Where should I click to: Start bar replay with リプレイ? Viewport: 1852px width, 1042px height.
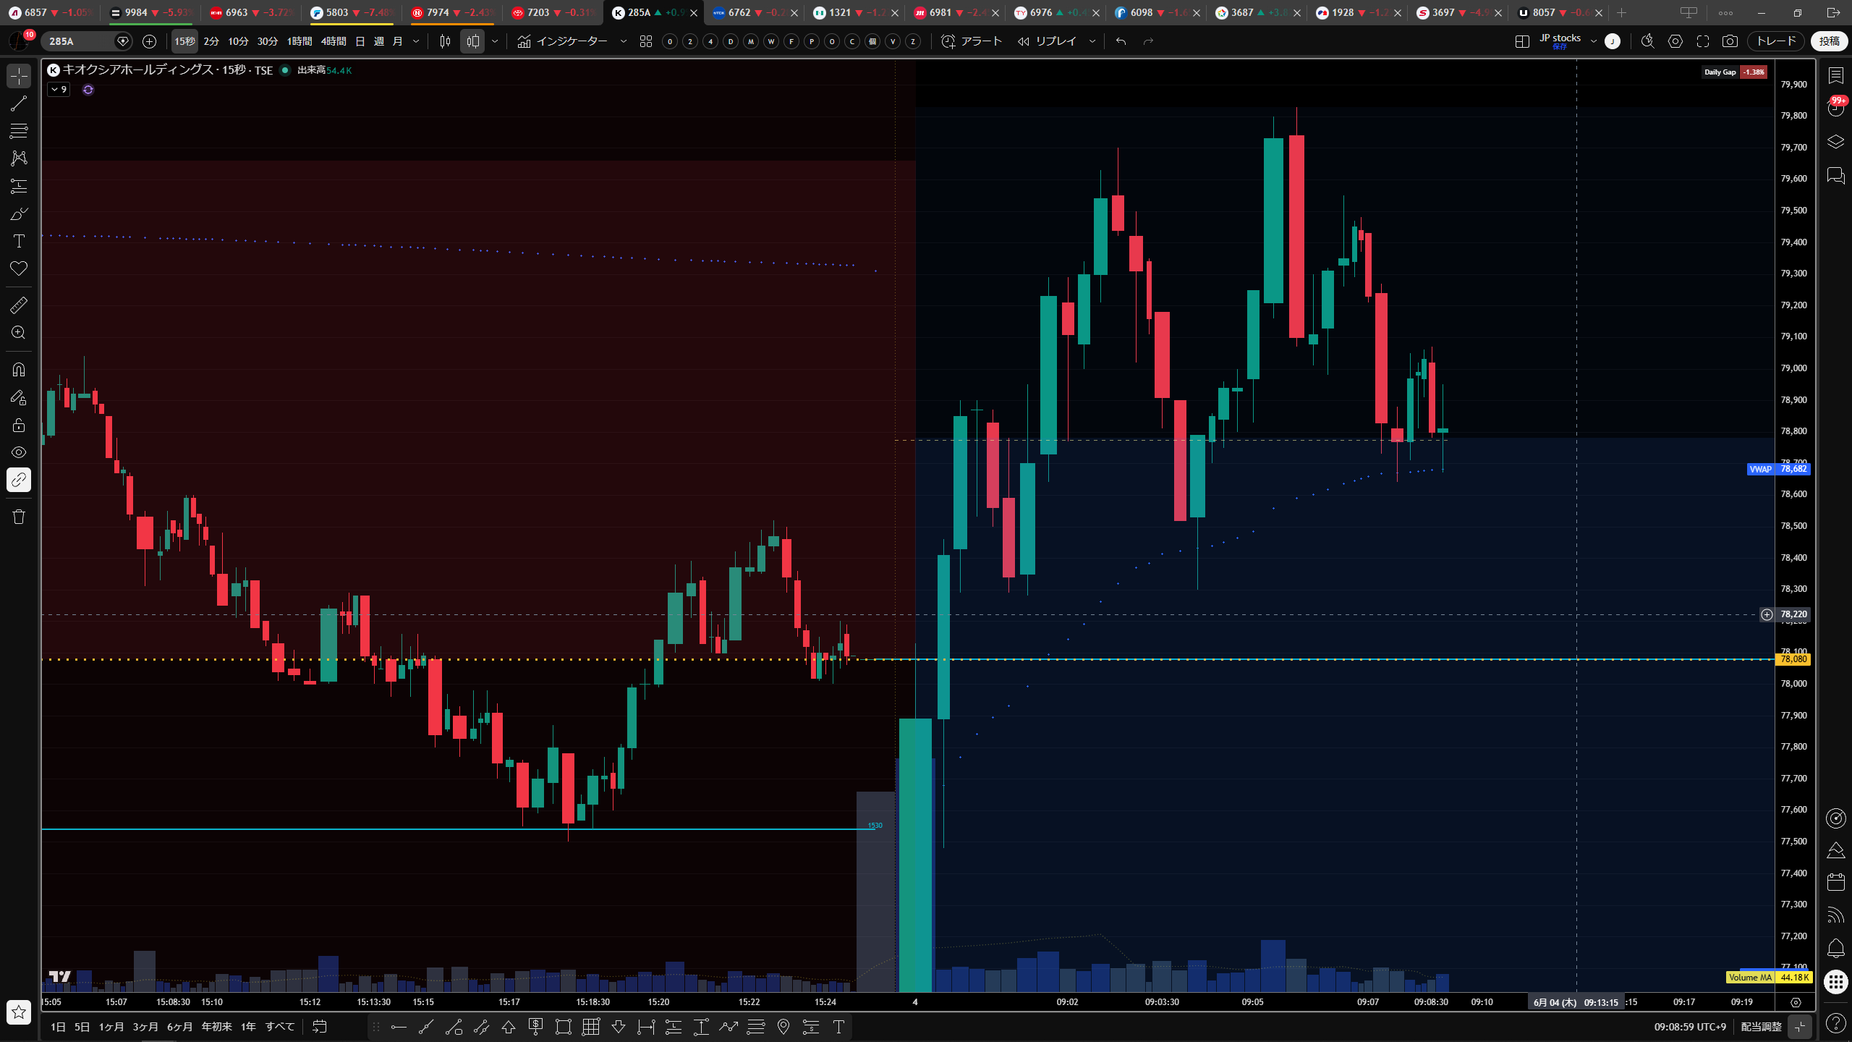point(1047,41)
